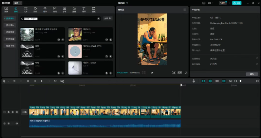
Task: Click the player focus zoom icon
Action: tap(174, 73)
